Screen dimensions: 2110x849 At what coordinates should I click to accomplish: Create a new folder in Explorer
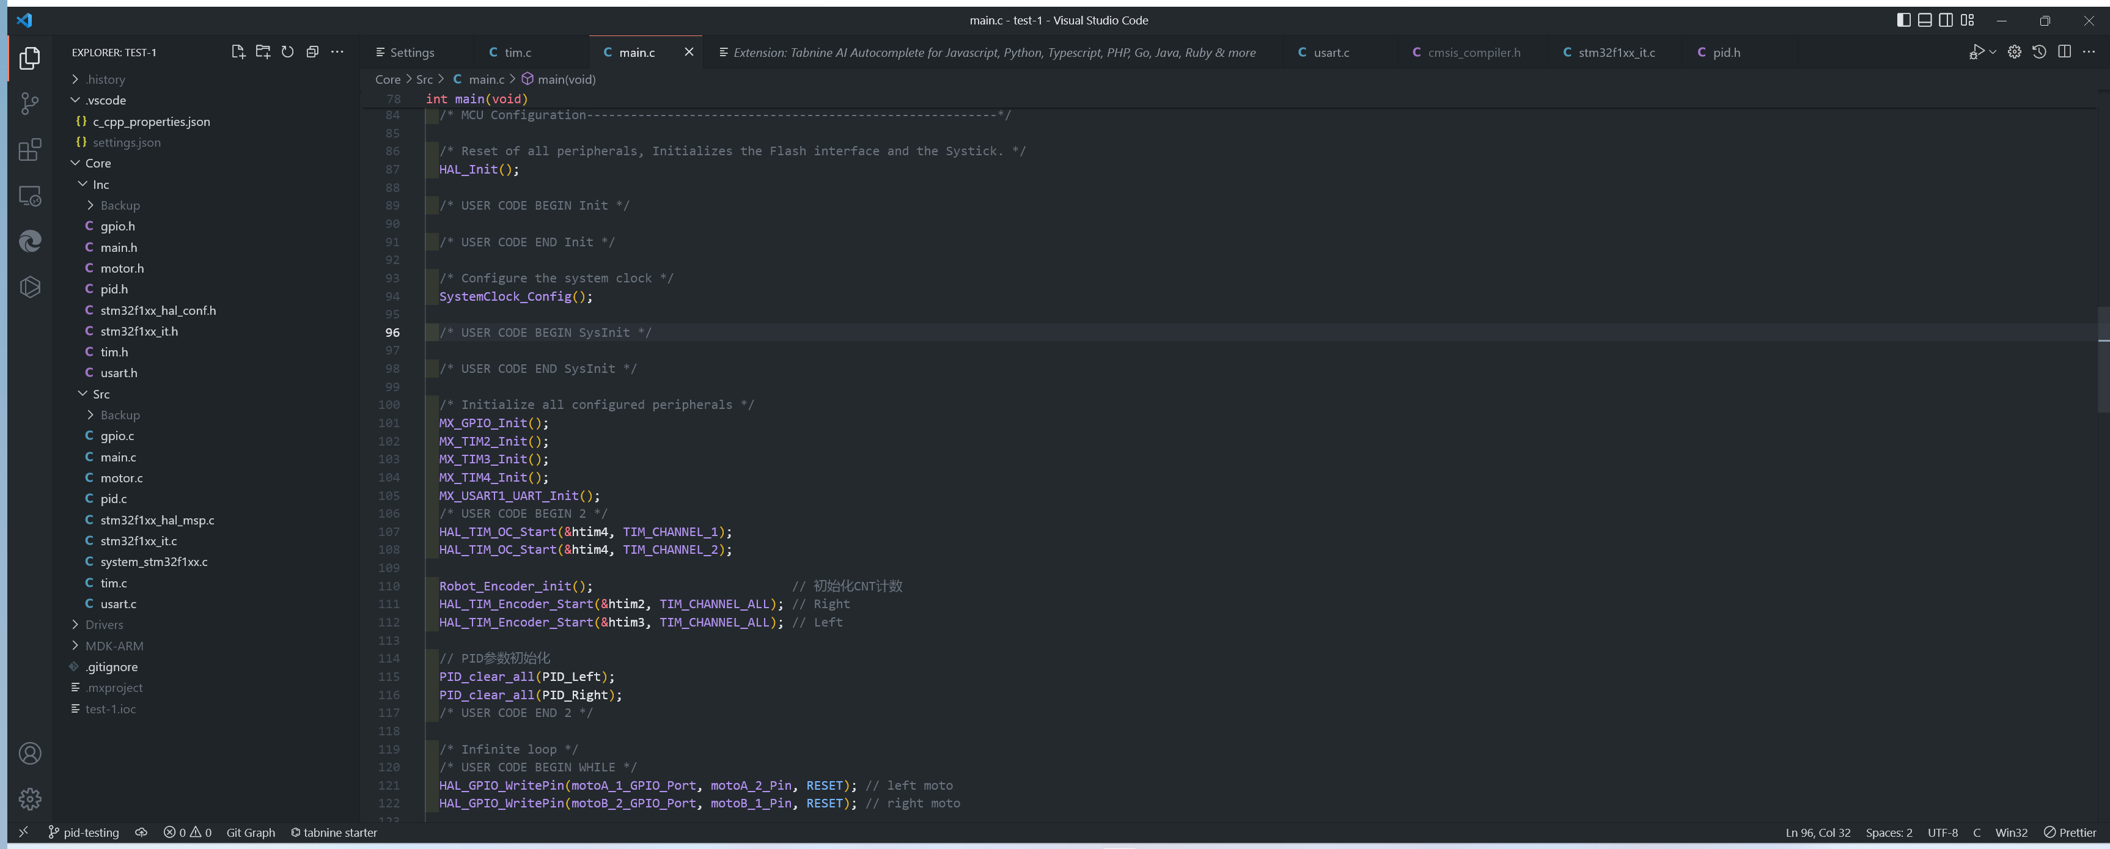pyautogui.click(x=263, y=51)
